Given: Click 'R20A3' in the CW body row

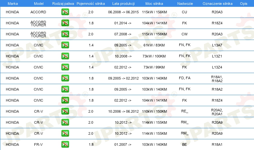Looking at the screenshot, I should 217,34.
